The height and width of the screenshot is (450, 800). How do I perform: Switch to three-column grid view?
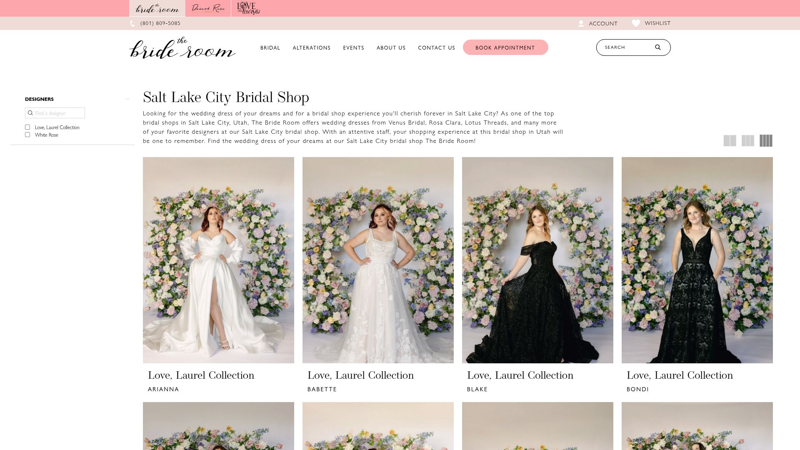747,141
